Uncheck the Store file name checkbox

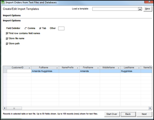(7, 39)
